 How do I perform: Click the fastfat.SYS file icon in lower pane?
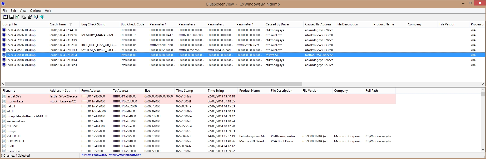(x=4, y=96)
